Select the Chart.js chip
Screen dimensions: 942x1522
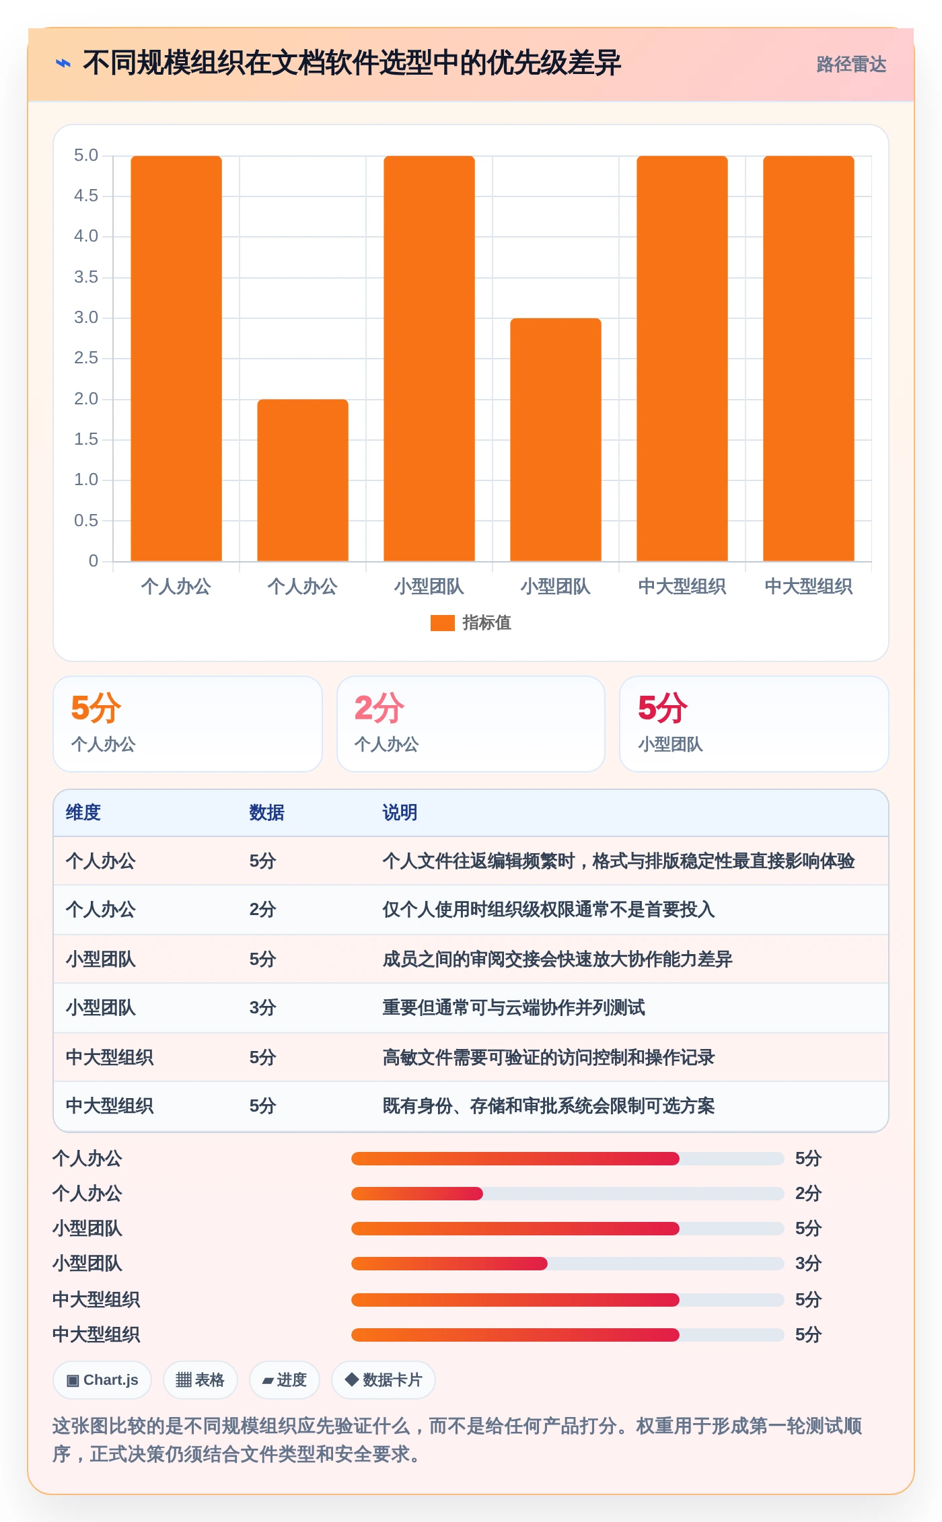point(102,1380)
